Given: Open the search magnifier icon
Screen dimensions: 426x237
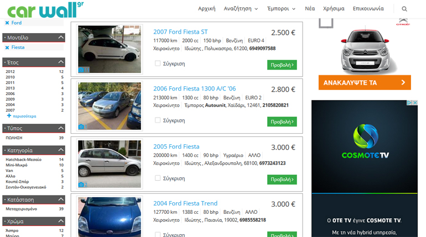Looking at the screenshot, I should [404, 9].
